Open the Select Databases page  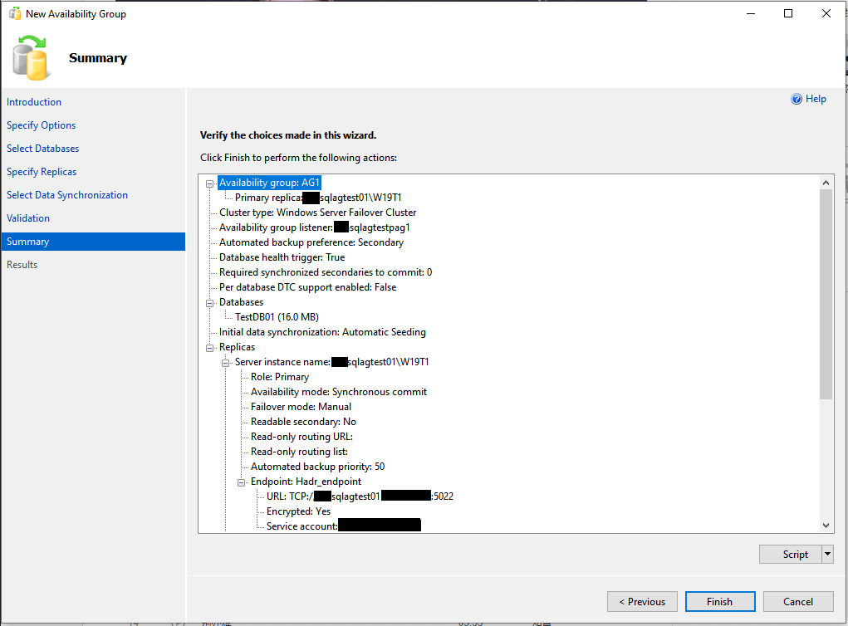[x=42, y=148]
